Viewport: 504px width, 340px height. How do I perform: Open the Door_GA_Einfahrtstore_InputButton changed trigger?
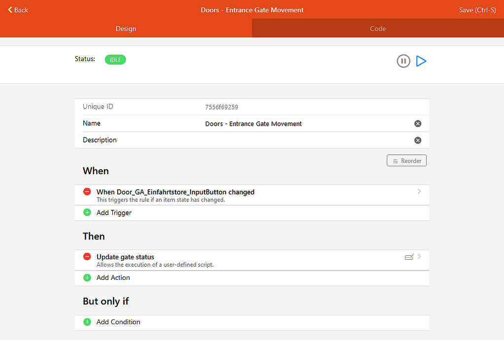252,195
